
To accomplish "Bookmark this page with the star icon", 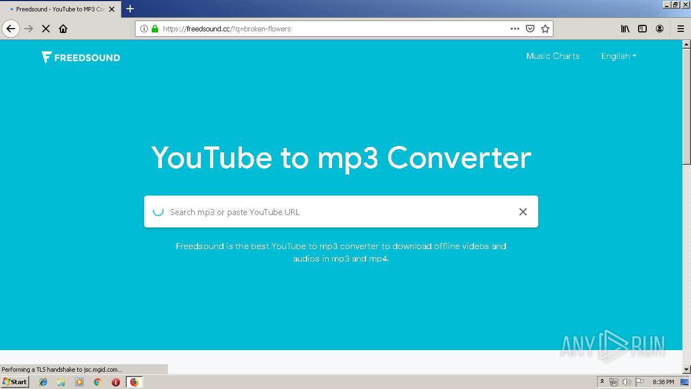I will pyautogui.click(x=545, y=29).
